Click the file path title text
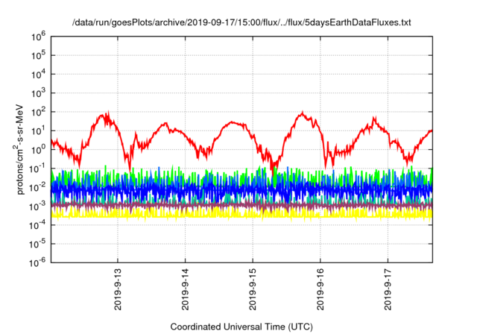This screenshot has height=334, width=477. [241, 22]
